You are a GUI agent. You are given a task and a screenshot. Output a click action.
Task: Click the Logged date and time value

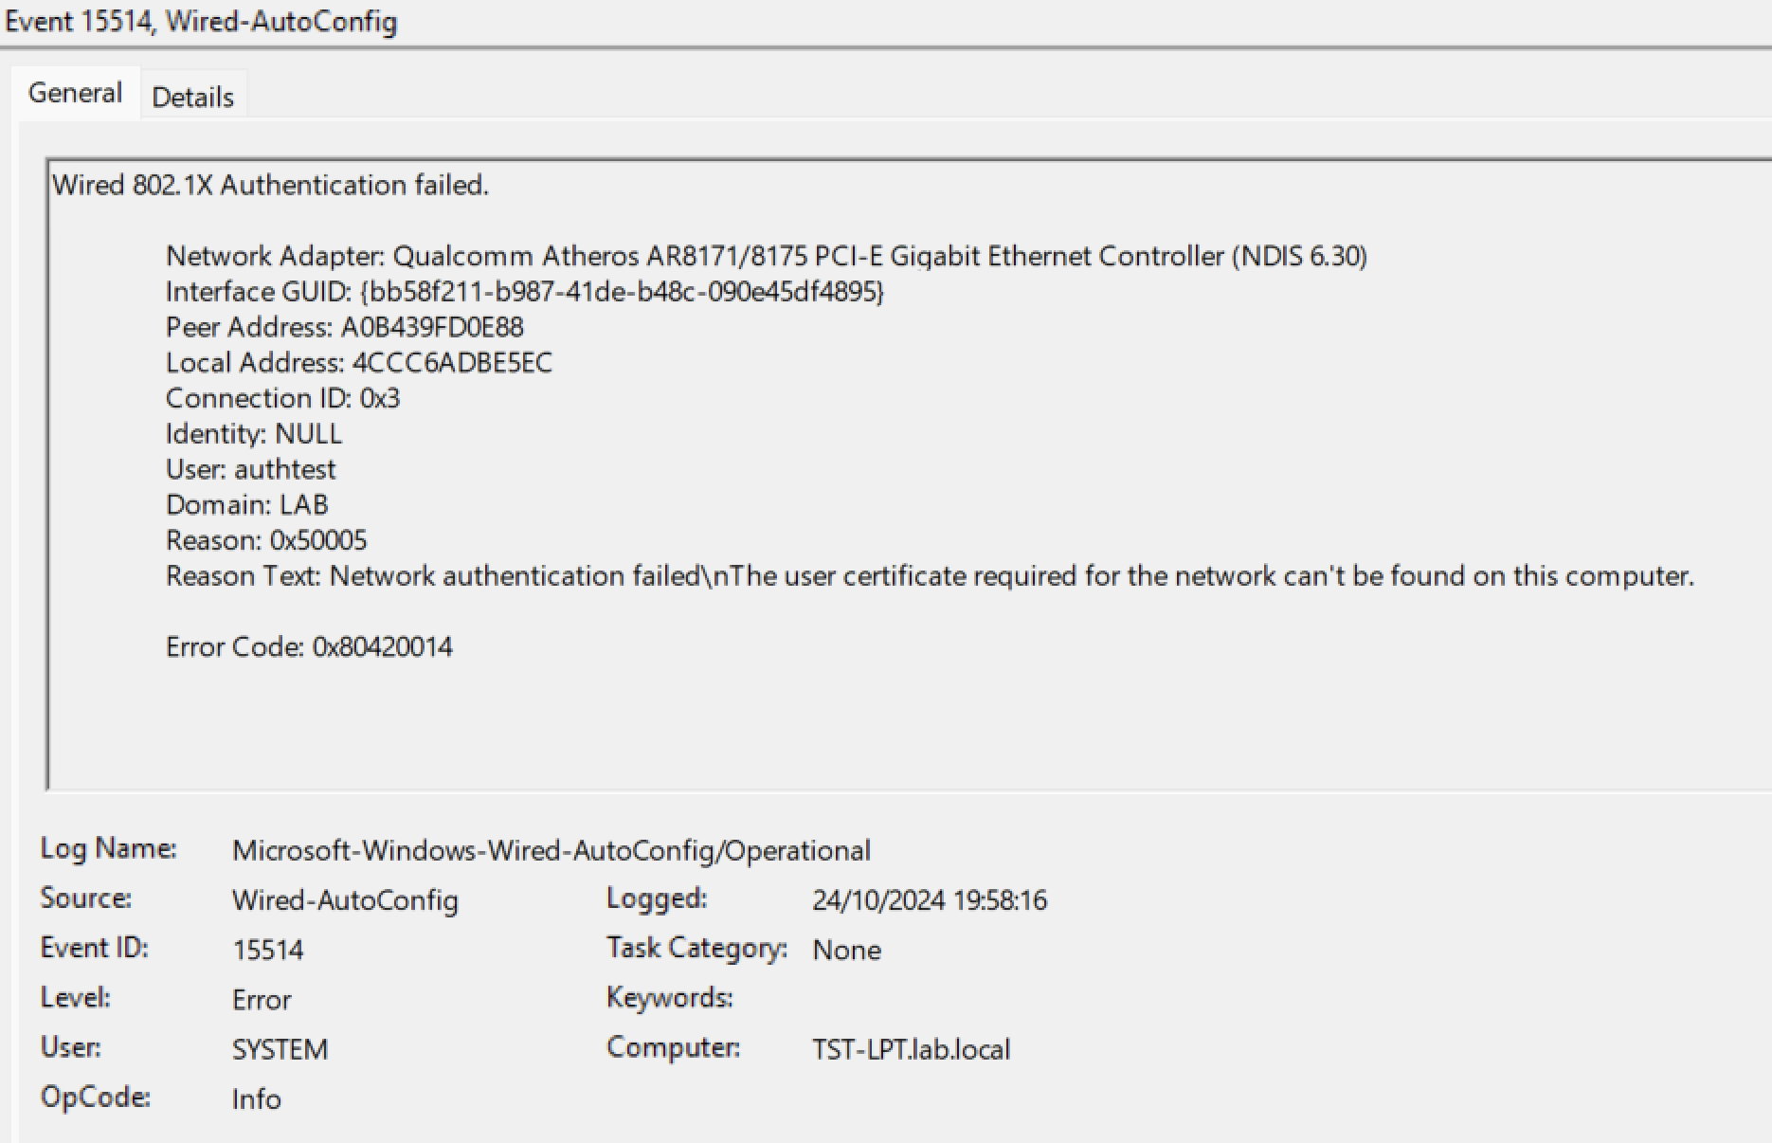click(929, 899)
